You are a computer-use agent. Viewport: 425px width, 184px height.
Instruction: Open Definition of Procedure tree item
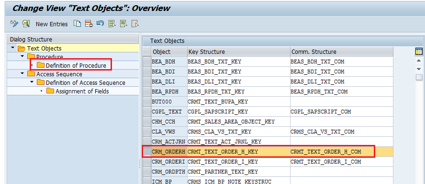tap(76, 66)
